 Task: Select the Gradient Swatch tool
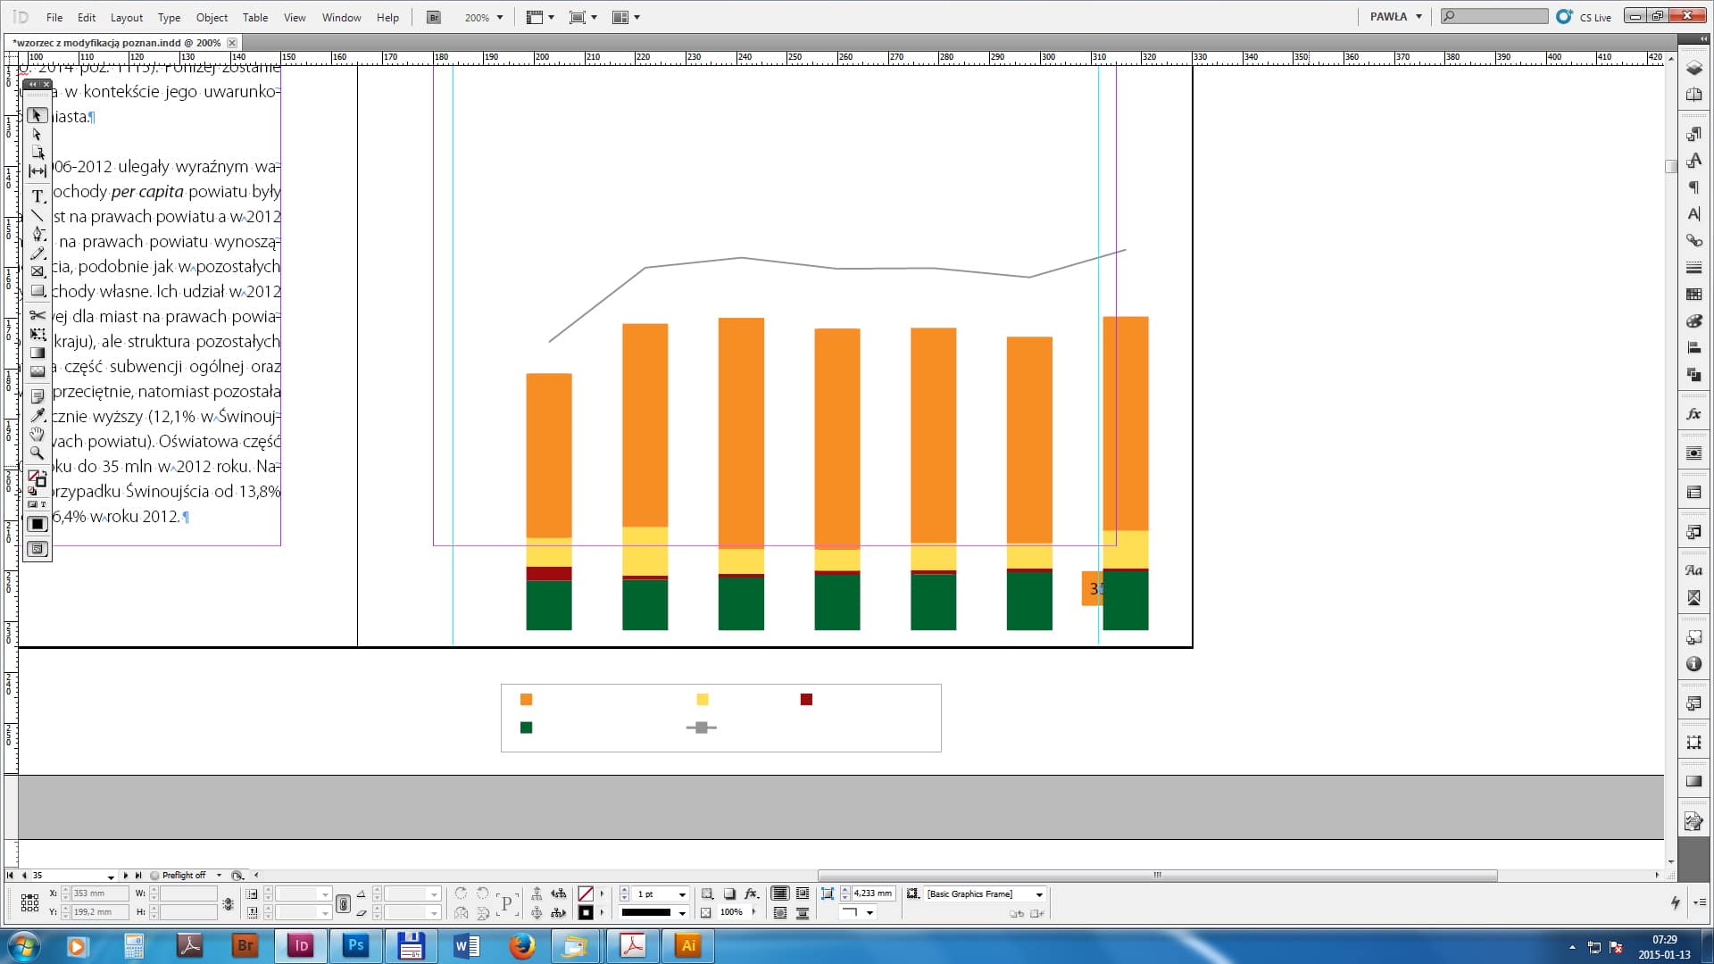37,353
